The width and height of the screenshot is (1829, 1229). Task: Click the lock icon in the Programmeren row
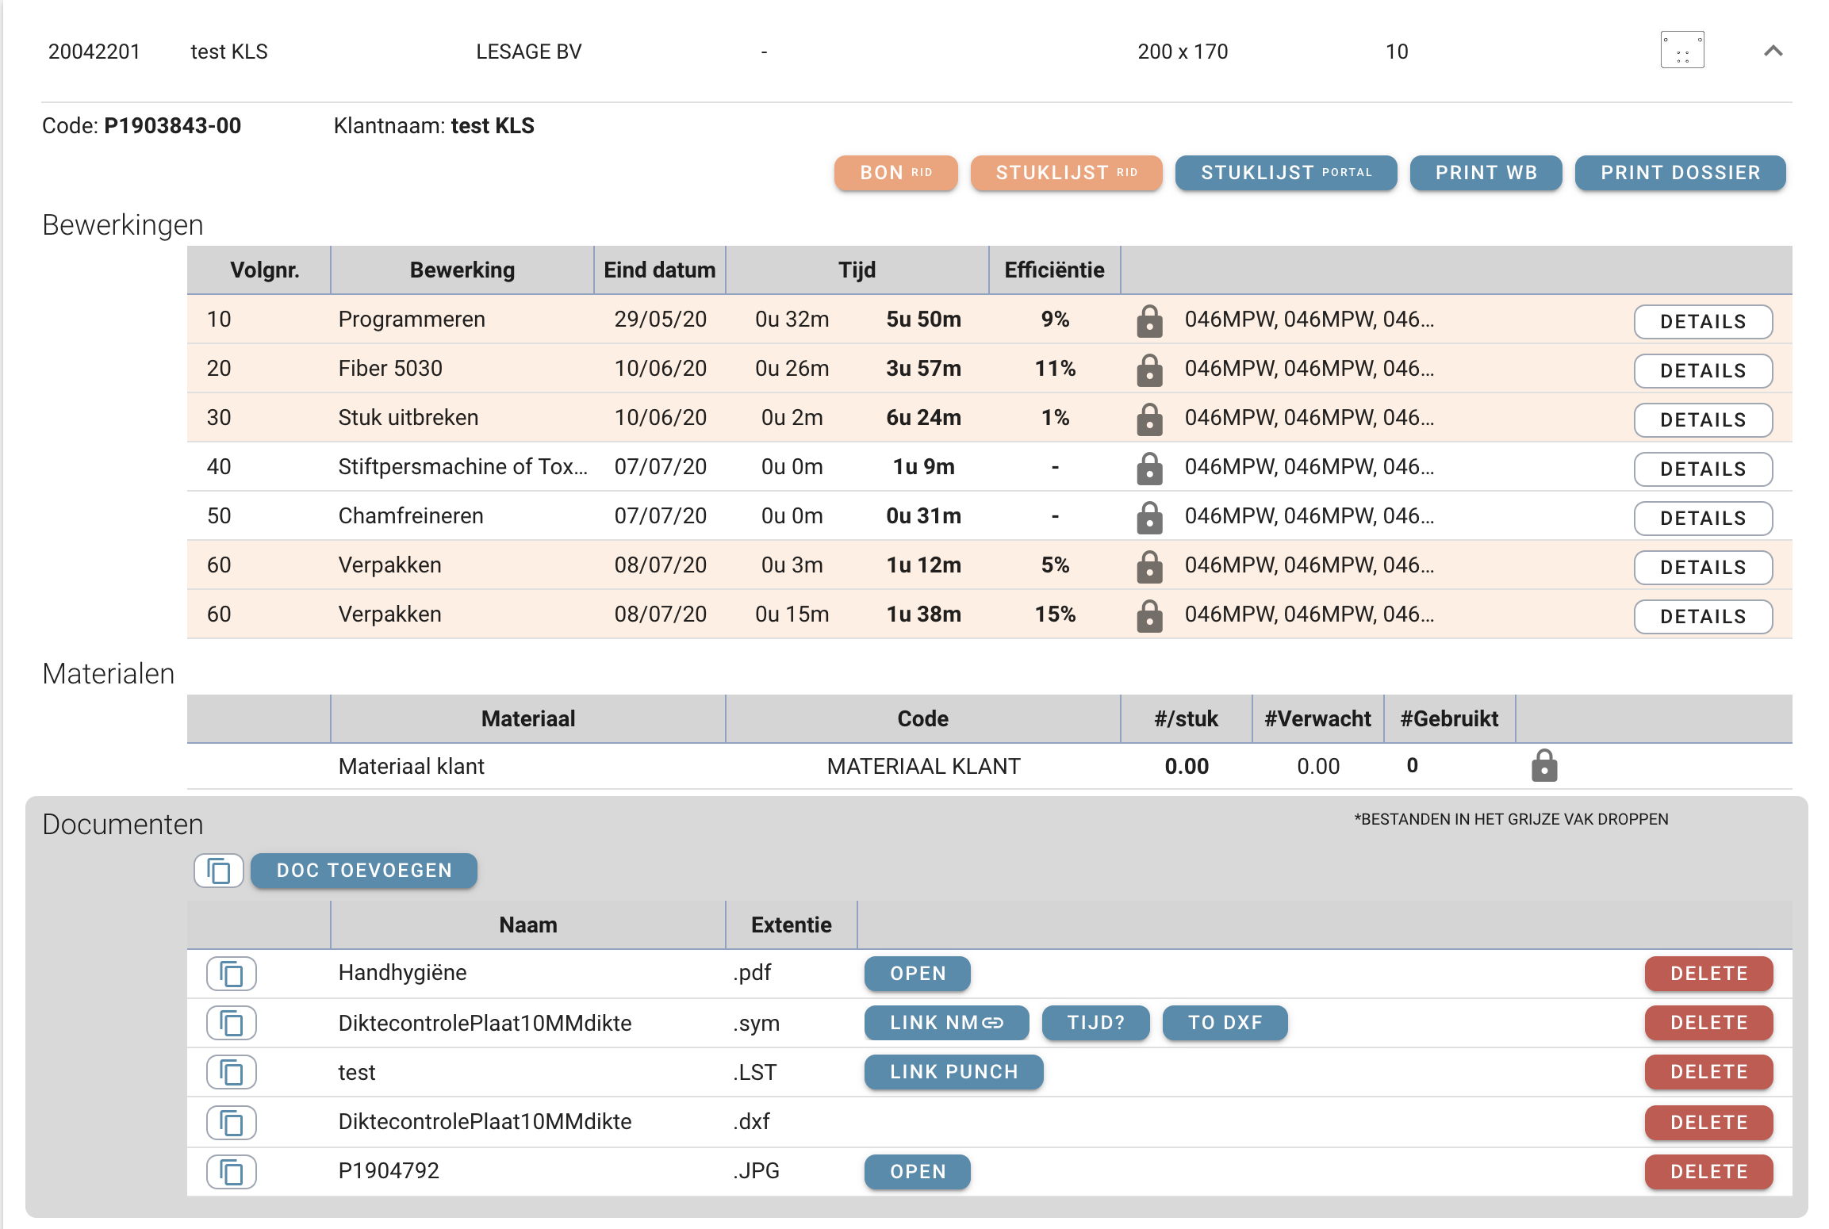tap(1149, 320)
